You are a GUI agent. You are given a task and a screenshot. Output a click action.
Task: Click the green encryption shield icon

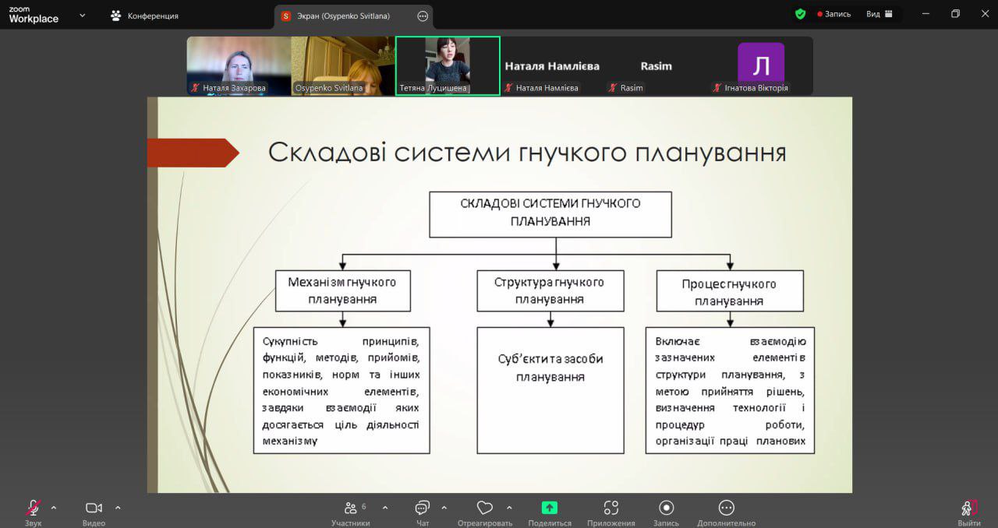pos(800,14)
